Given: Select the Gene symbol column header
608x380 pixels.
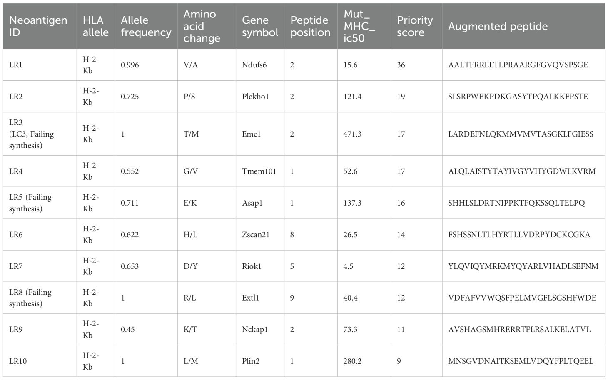Looking at the screenshot, I should pyautogui.click(x=260, y=26).
